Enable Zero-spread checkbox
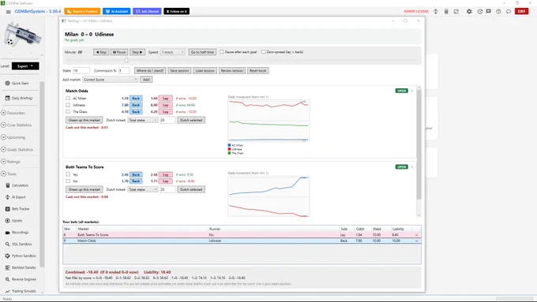537x302 pixels. 263,52
